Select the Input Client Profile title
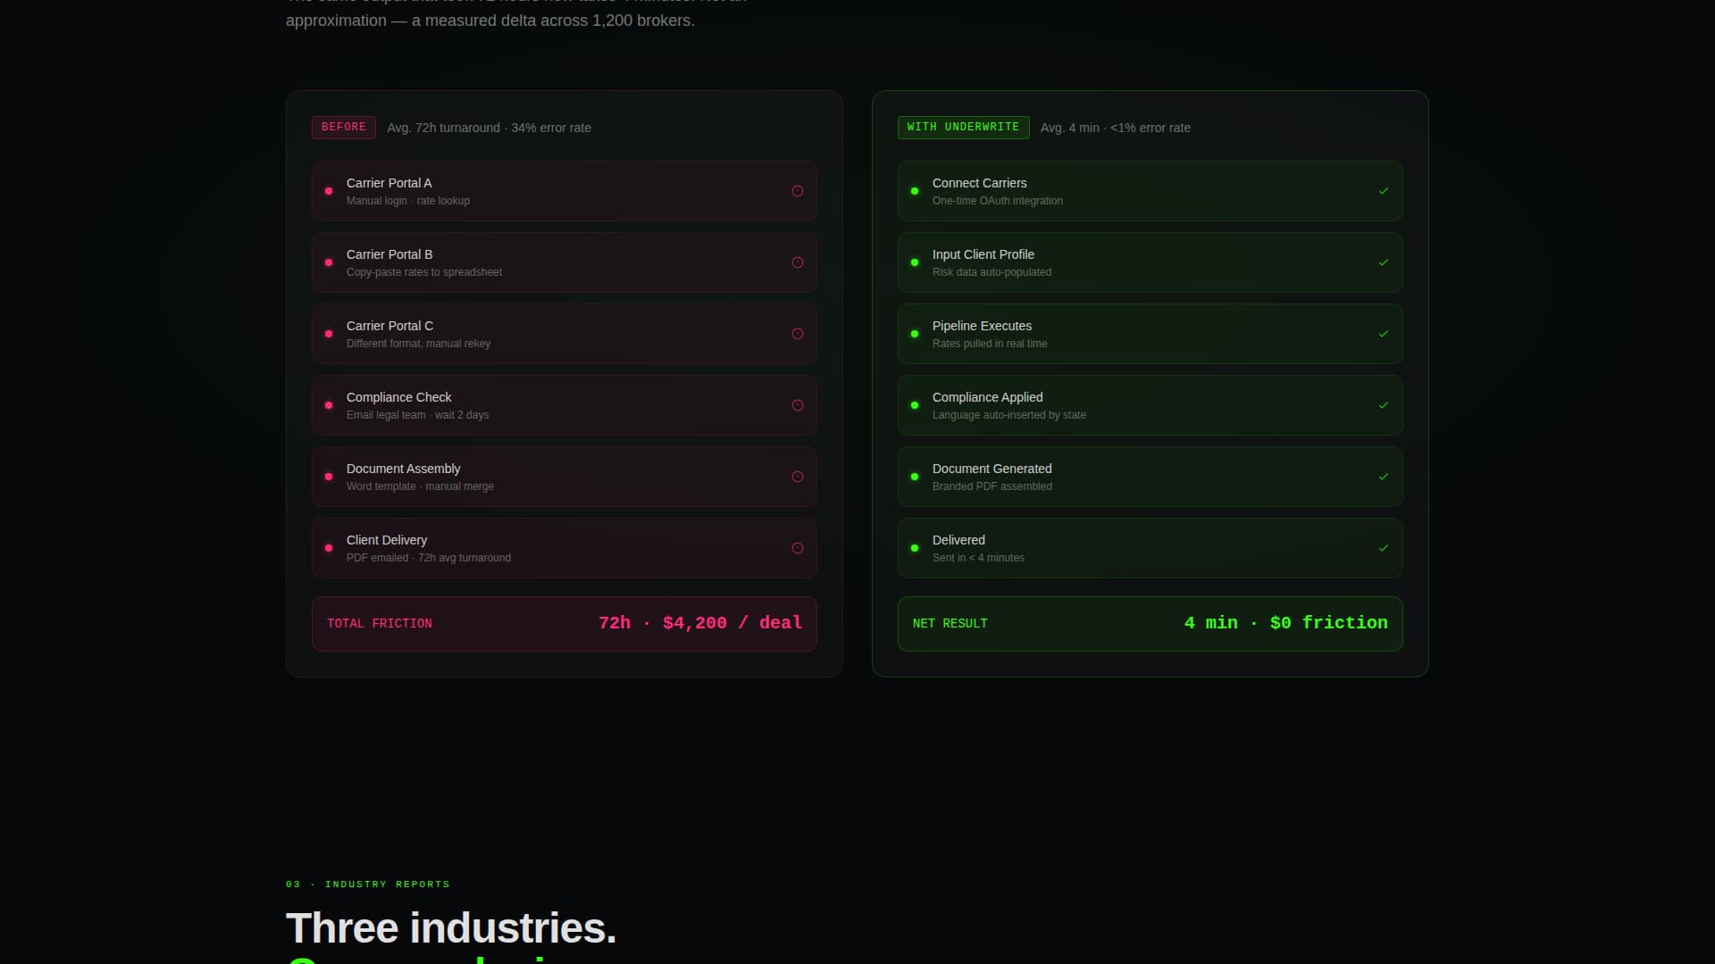The image size is (1715, 964). coord(983,254)
